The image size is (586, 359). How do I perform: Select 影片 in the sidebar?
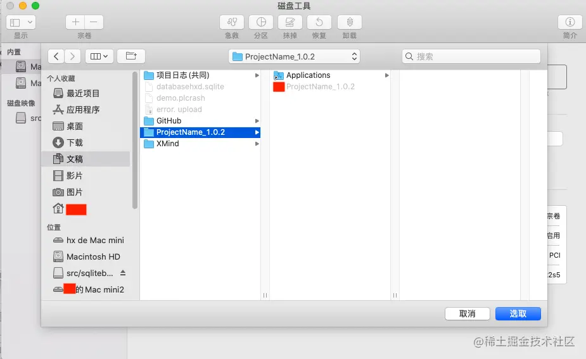tap(86, 175)
